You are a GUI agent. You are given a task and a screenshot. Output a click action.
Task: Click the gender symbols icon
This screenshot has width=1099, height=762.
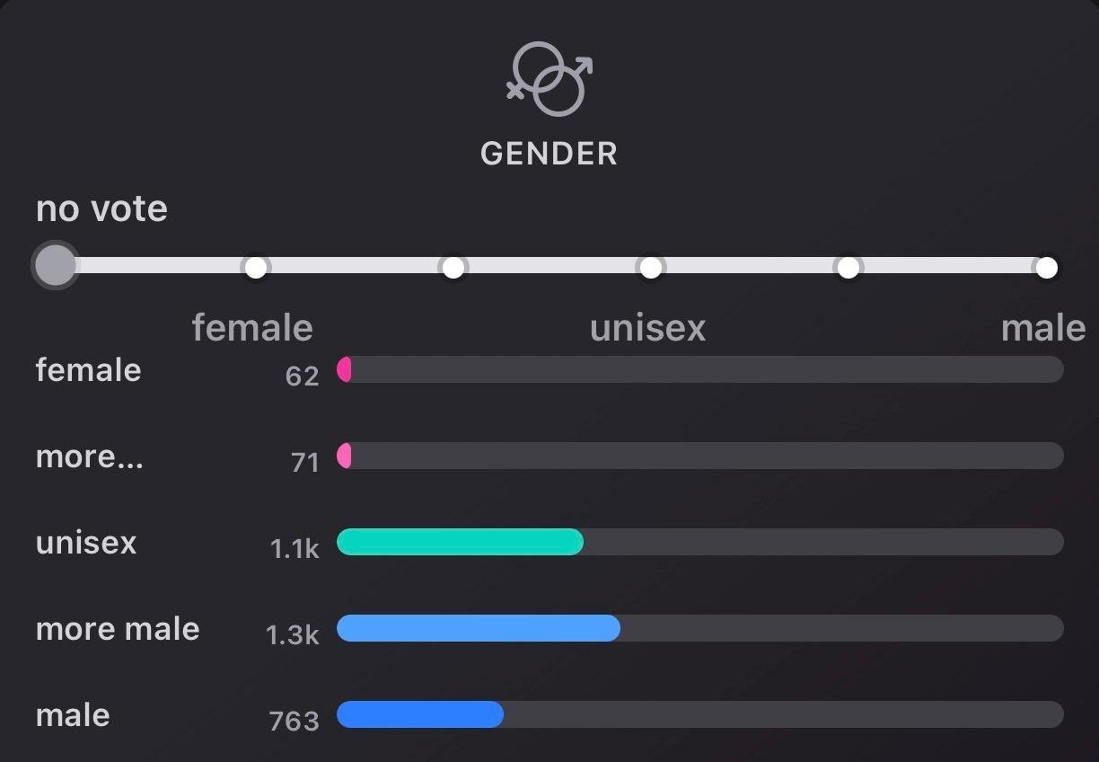549,80
